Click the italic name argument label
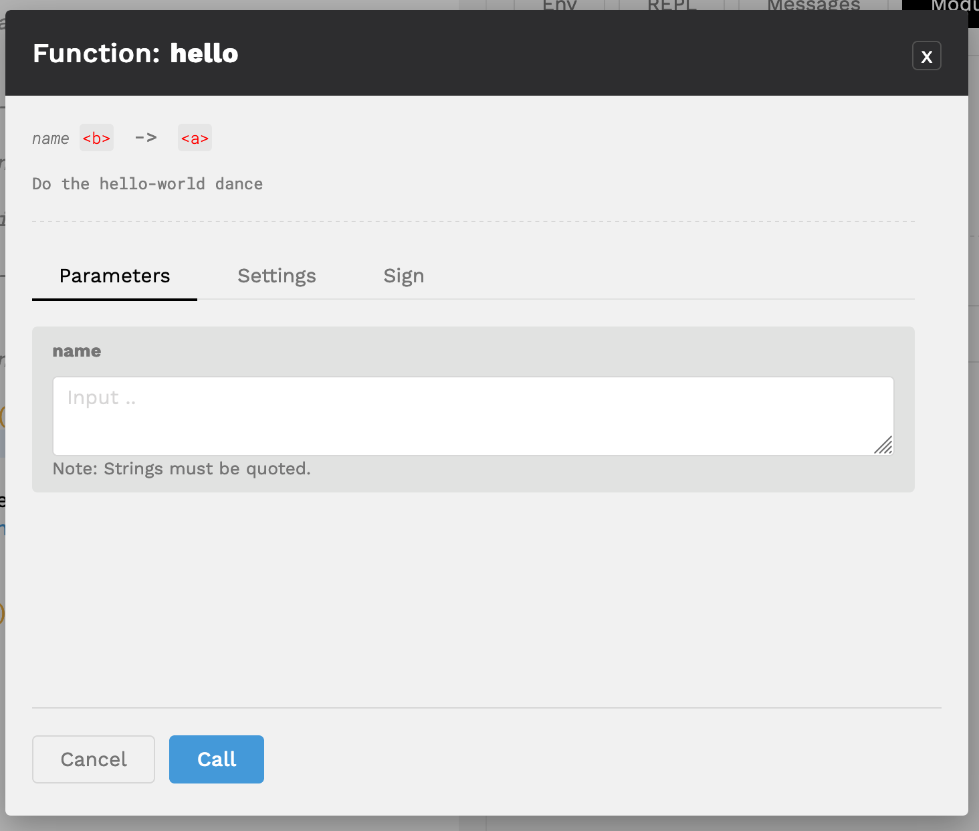The image size is (979, 831). (51, 138)
